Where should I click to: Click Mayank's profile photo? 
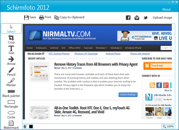(x=150, y=112)
